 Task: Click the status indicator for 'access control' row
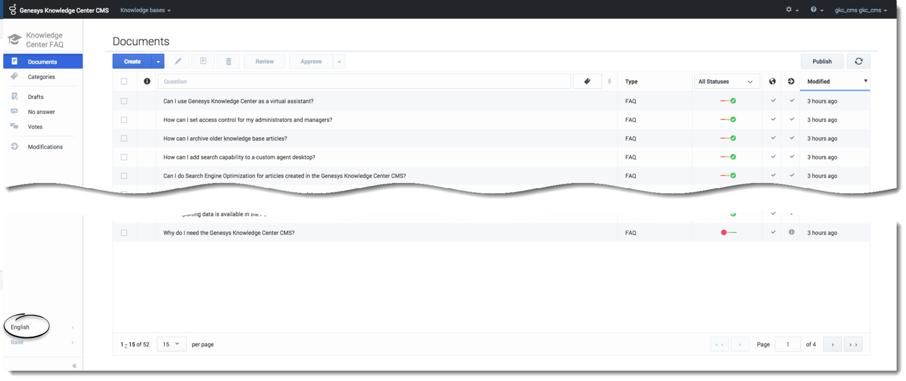click(729, 120)
